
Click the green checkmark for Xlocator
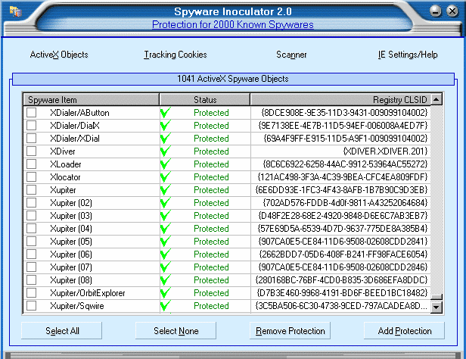click(x=164, y=177)
